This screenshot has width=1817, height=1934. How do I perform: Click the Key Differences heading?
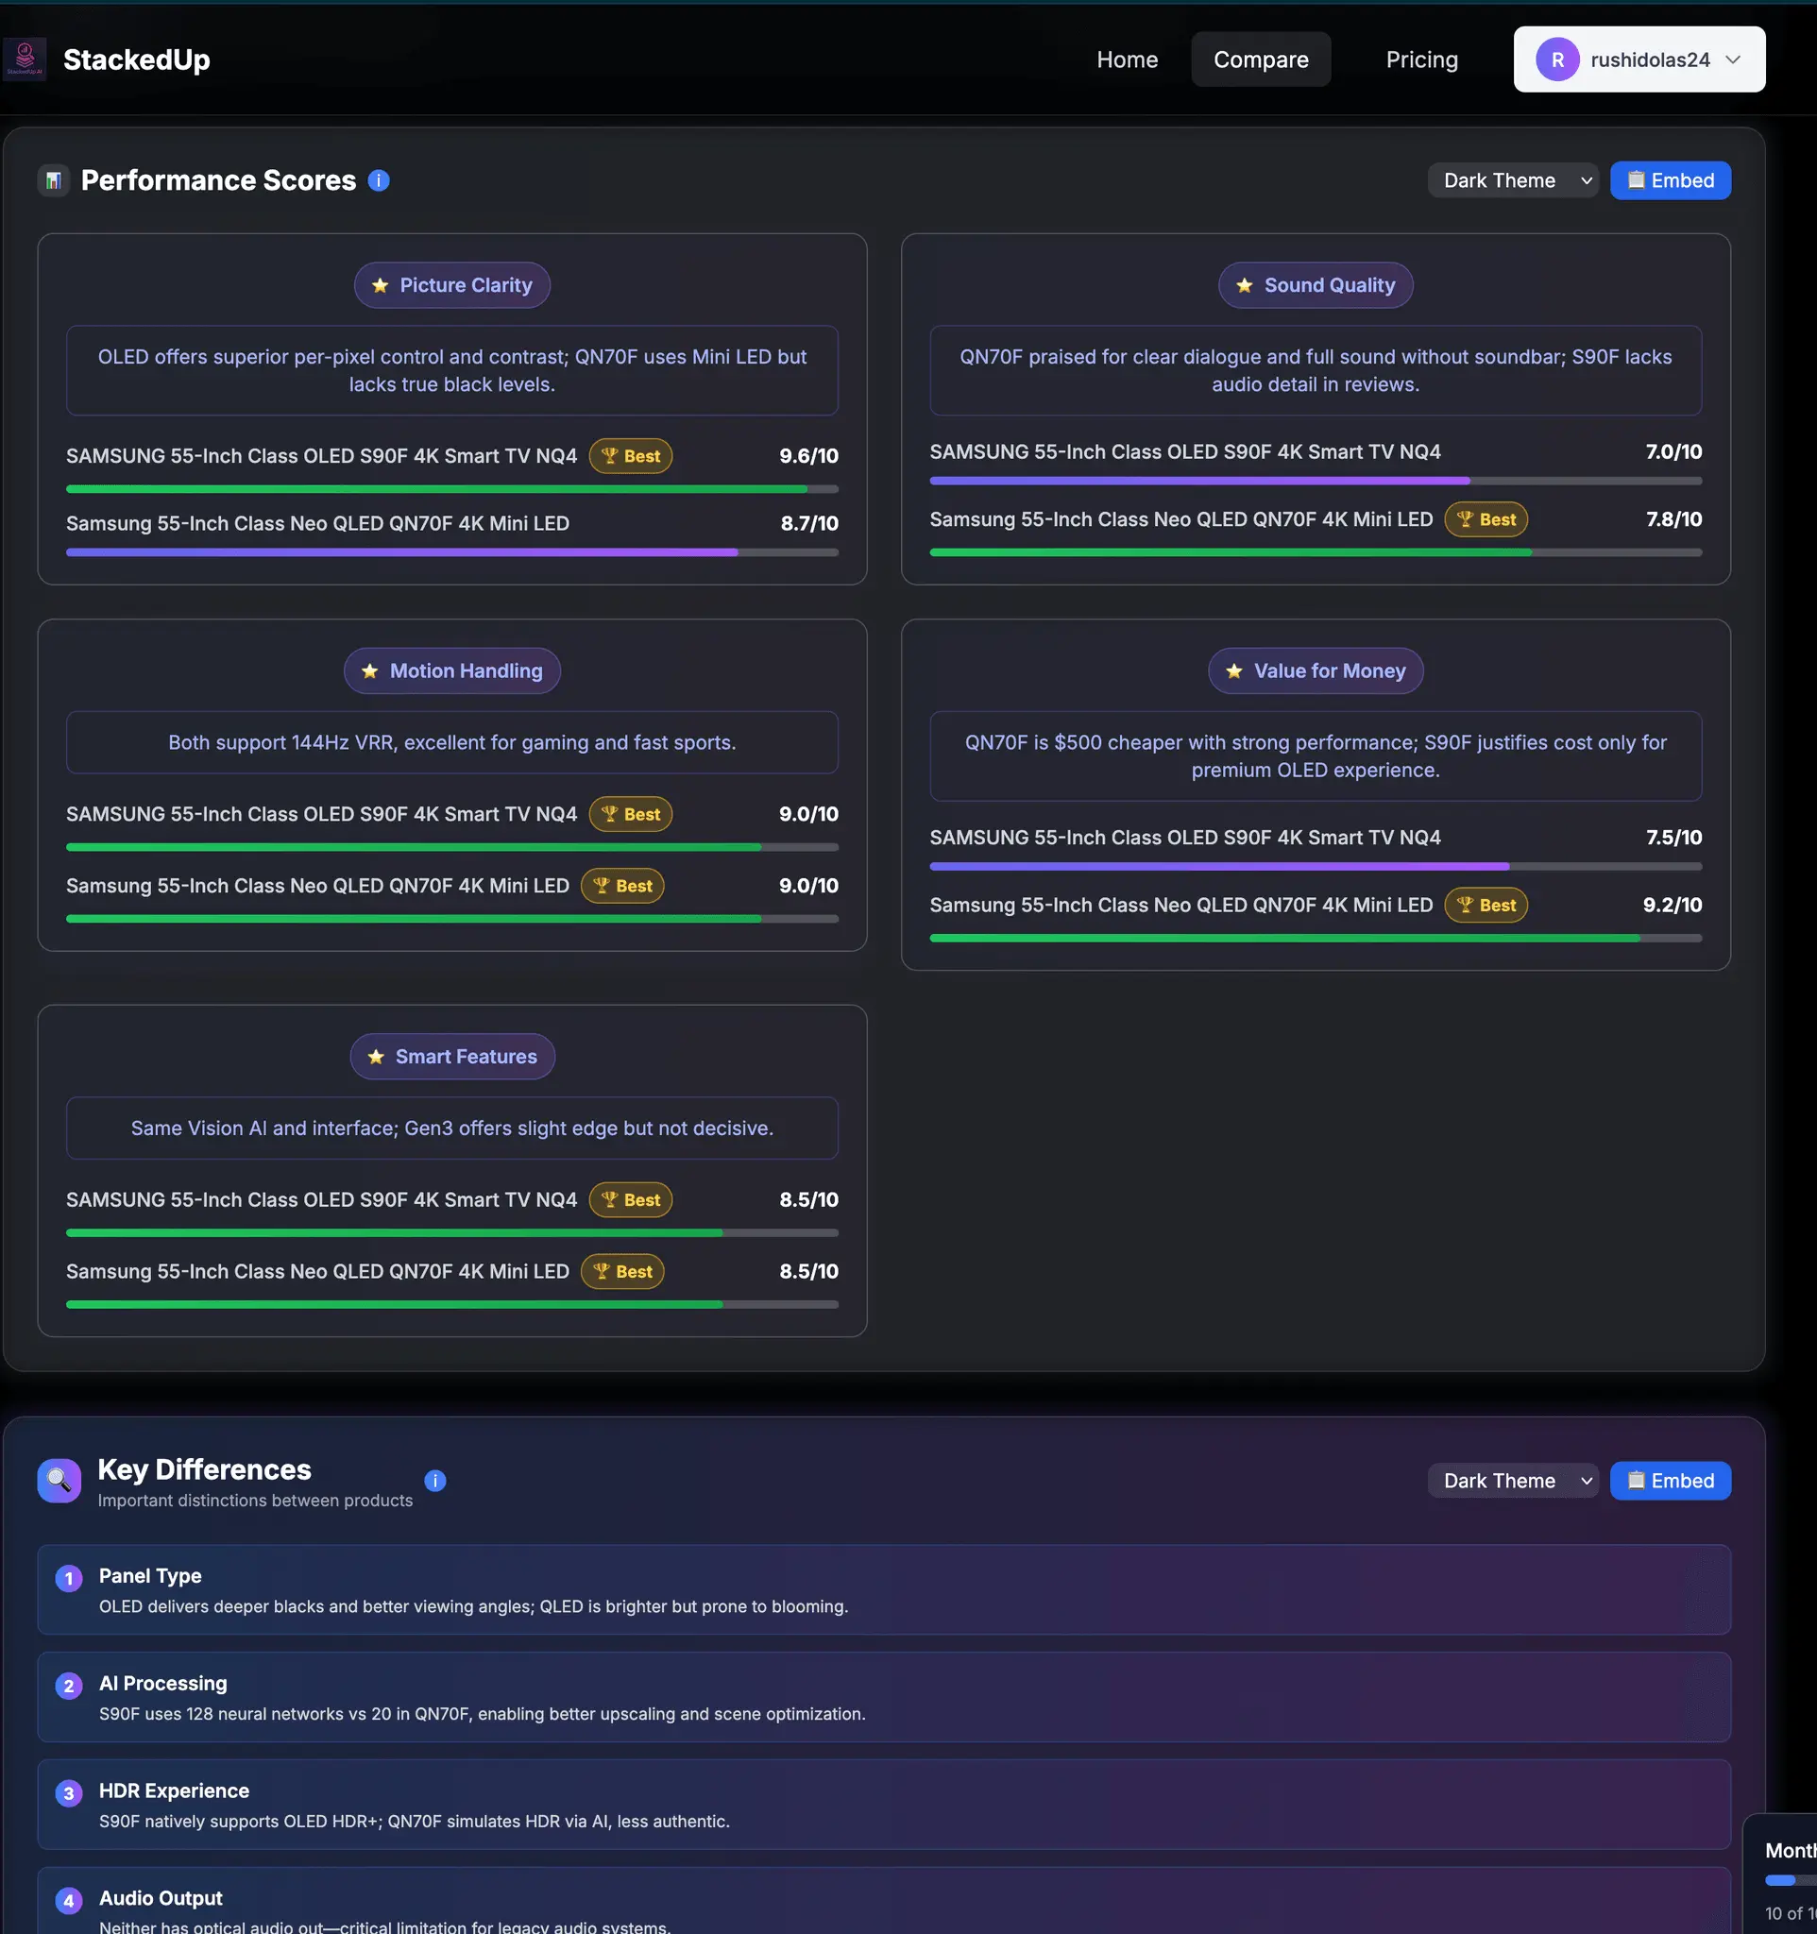pyautogui.click(x=204, y=1470)
